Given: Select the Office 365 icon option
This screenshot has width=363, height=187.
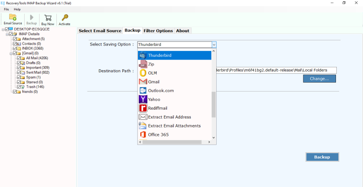Looking at the screenshot, I should [142, 135].
